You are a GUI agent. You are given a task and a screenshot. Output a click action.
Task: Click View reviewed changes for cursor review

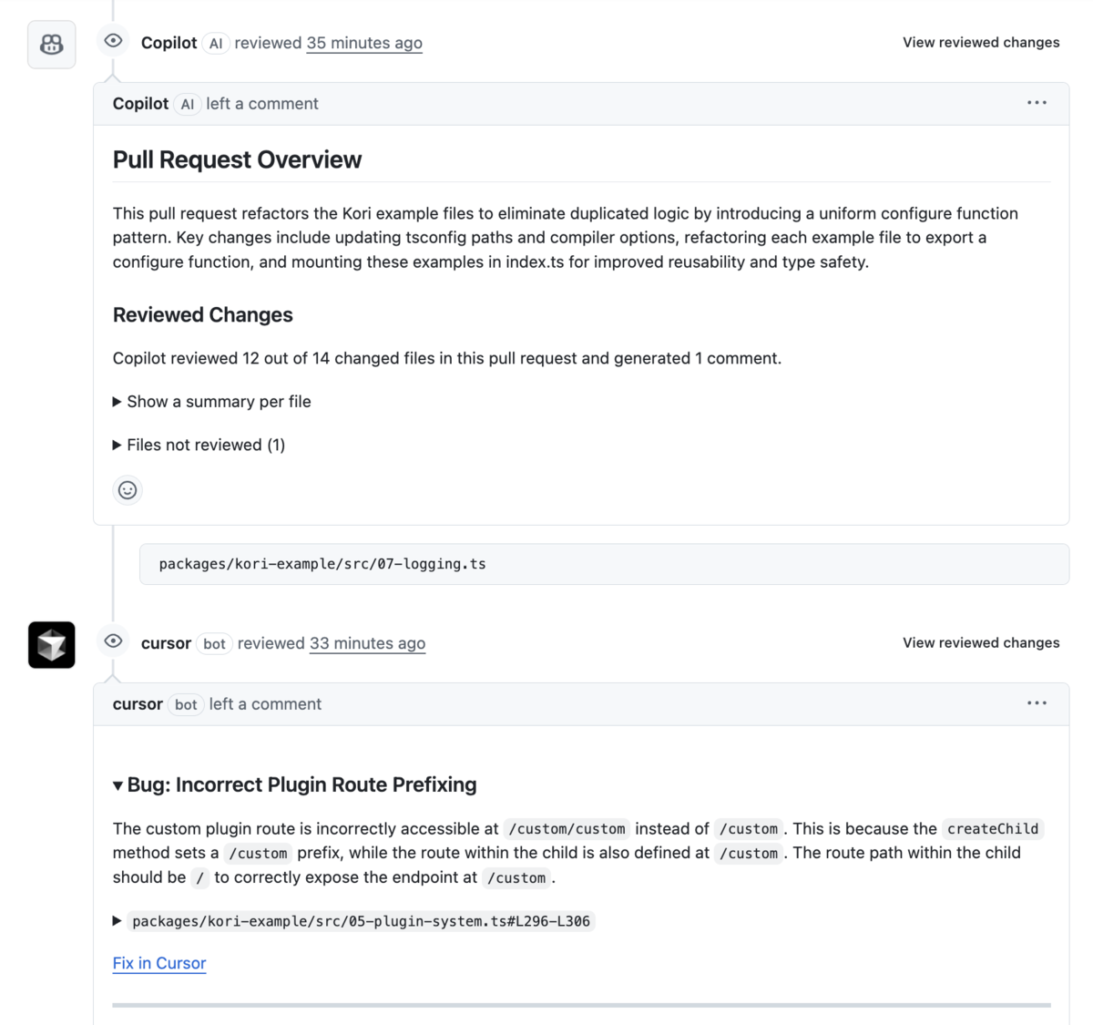pos(981,643)
